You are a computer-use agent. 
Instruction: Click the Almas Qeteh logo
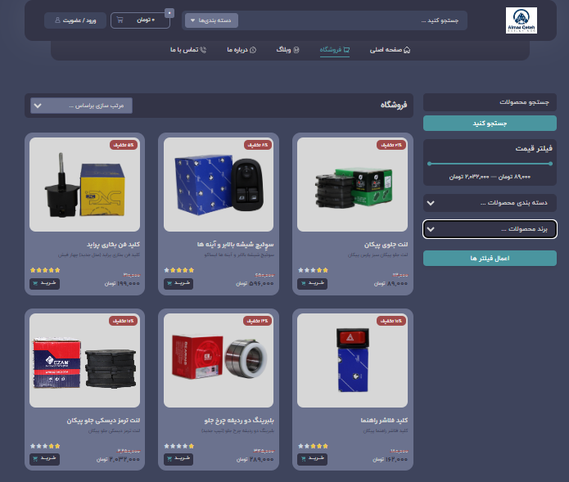click(x=521, y=20)
